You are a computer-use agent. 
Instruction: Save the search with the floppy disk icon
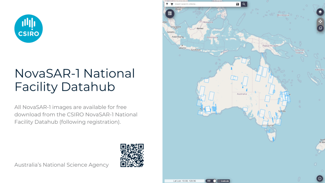tap(237, 4)
